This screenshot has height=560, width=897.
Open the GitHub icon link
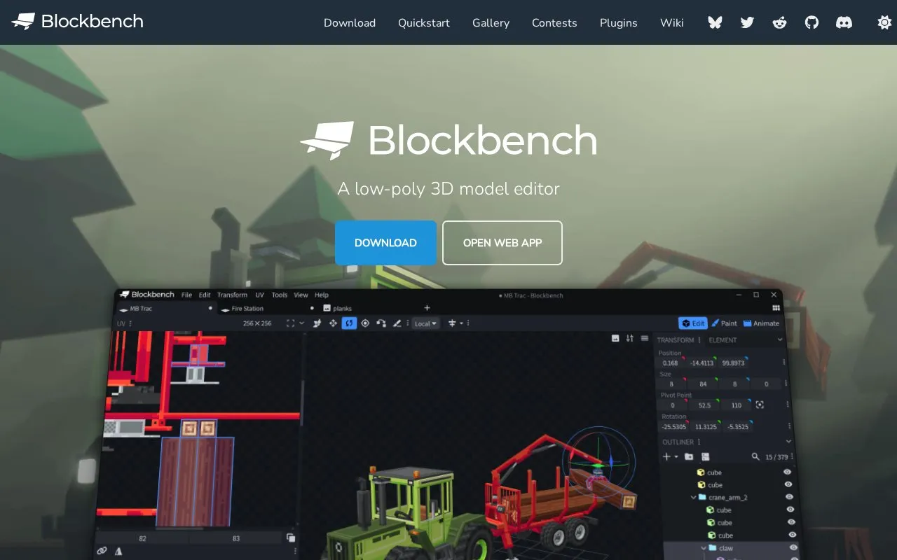tap(812, 22)
